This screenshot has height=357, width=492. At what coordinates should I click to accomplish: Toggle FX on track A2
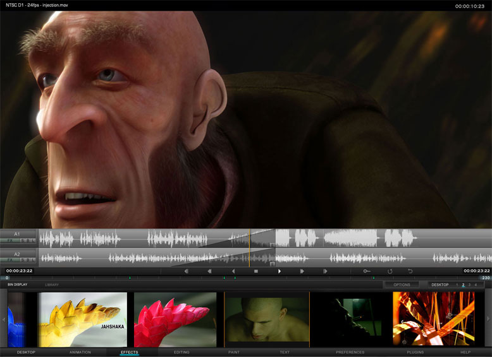coord(10,260)
